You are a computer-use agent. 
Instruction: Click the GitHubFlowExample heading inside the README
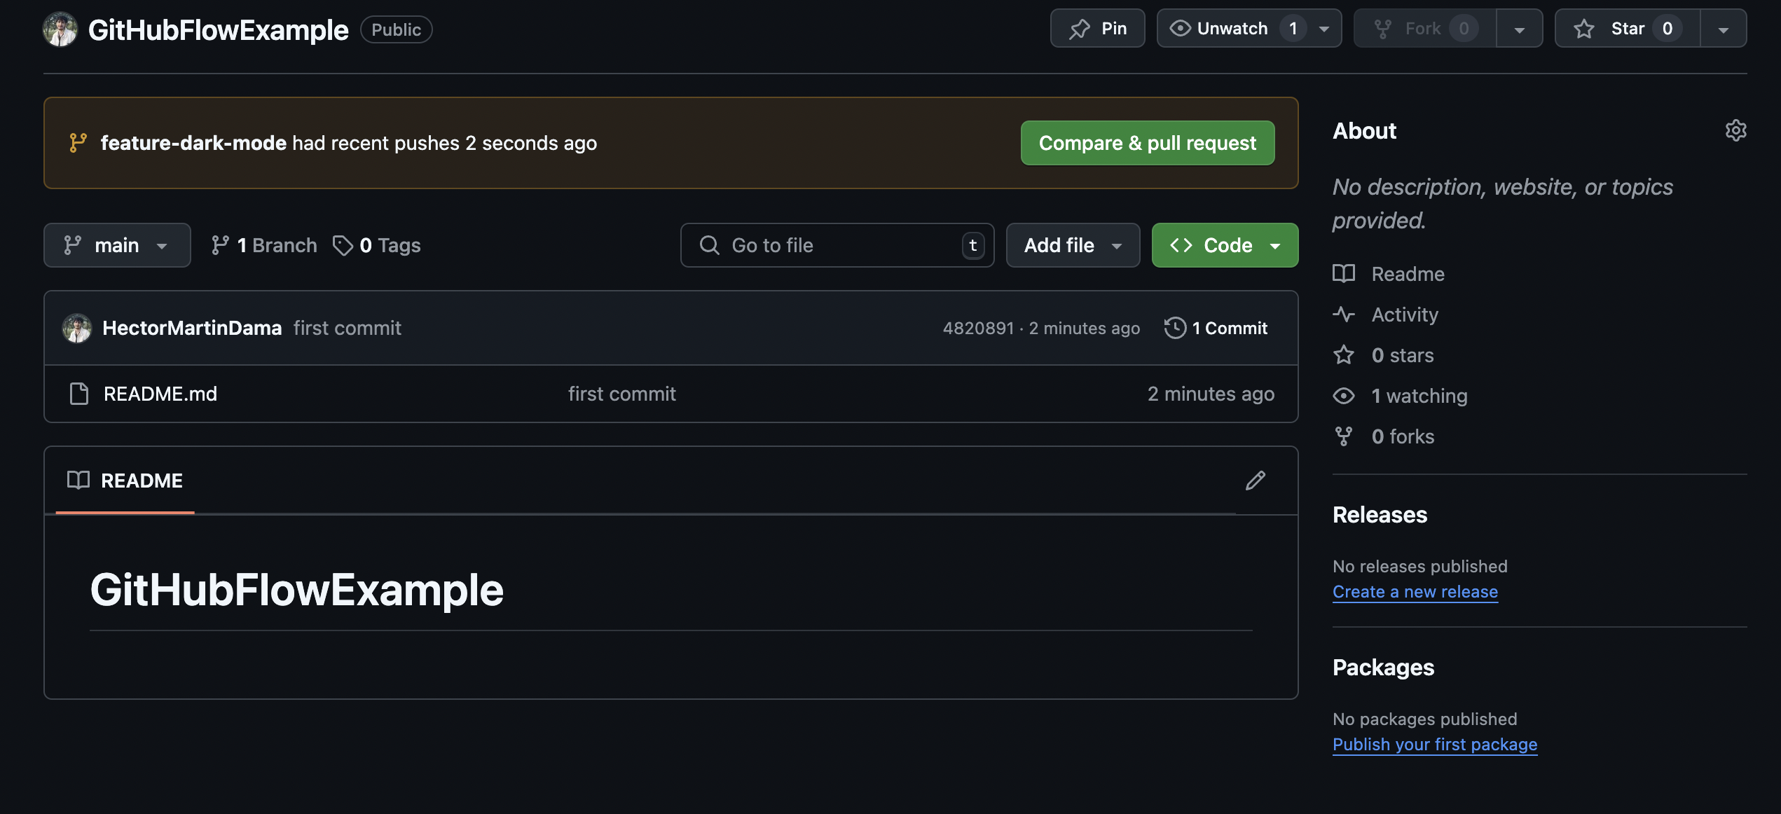pos(297,590)
